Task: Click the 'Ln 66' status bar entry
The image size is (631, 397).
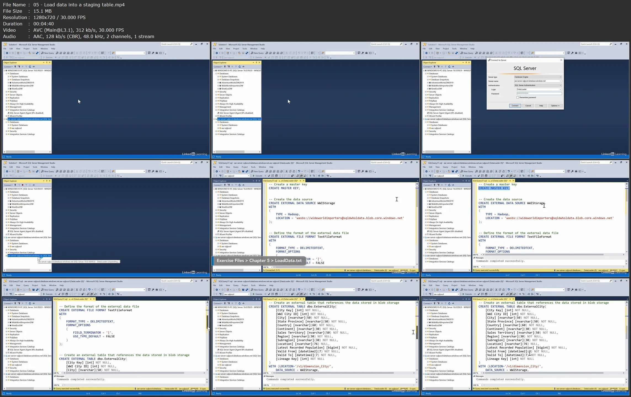Action: click(298, 275)
